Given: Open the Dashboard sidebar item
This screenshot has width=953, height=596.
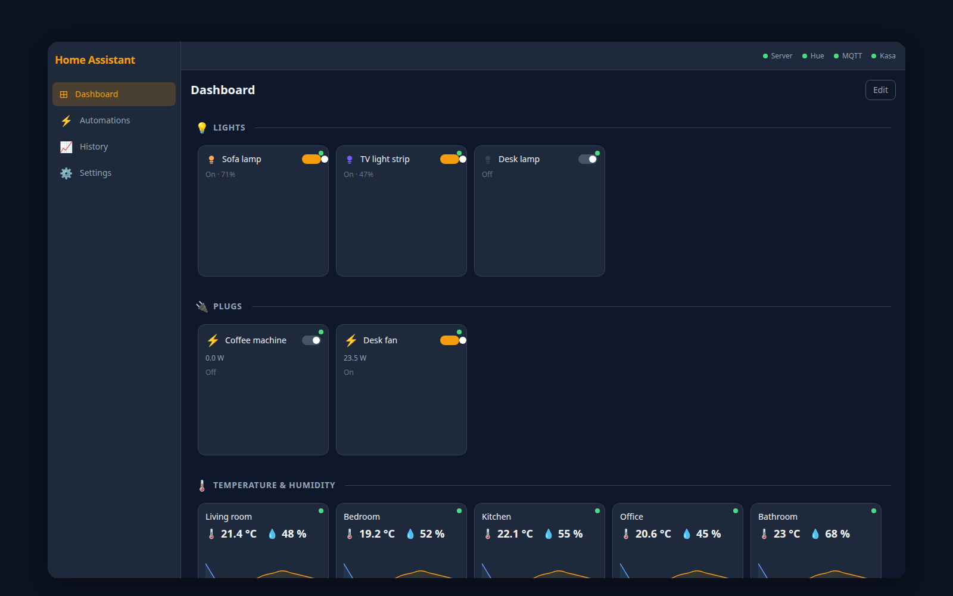Looking at the screenshot, I should point(114,94).
